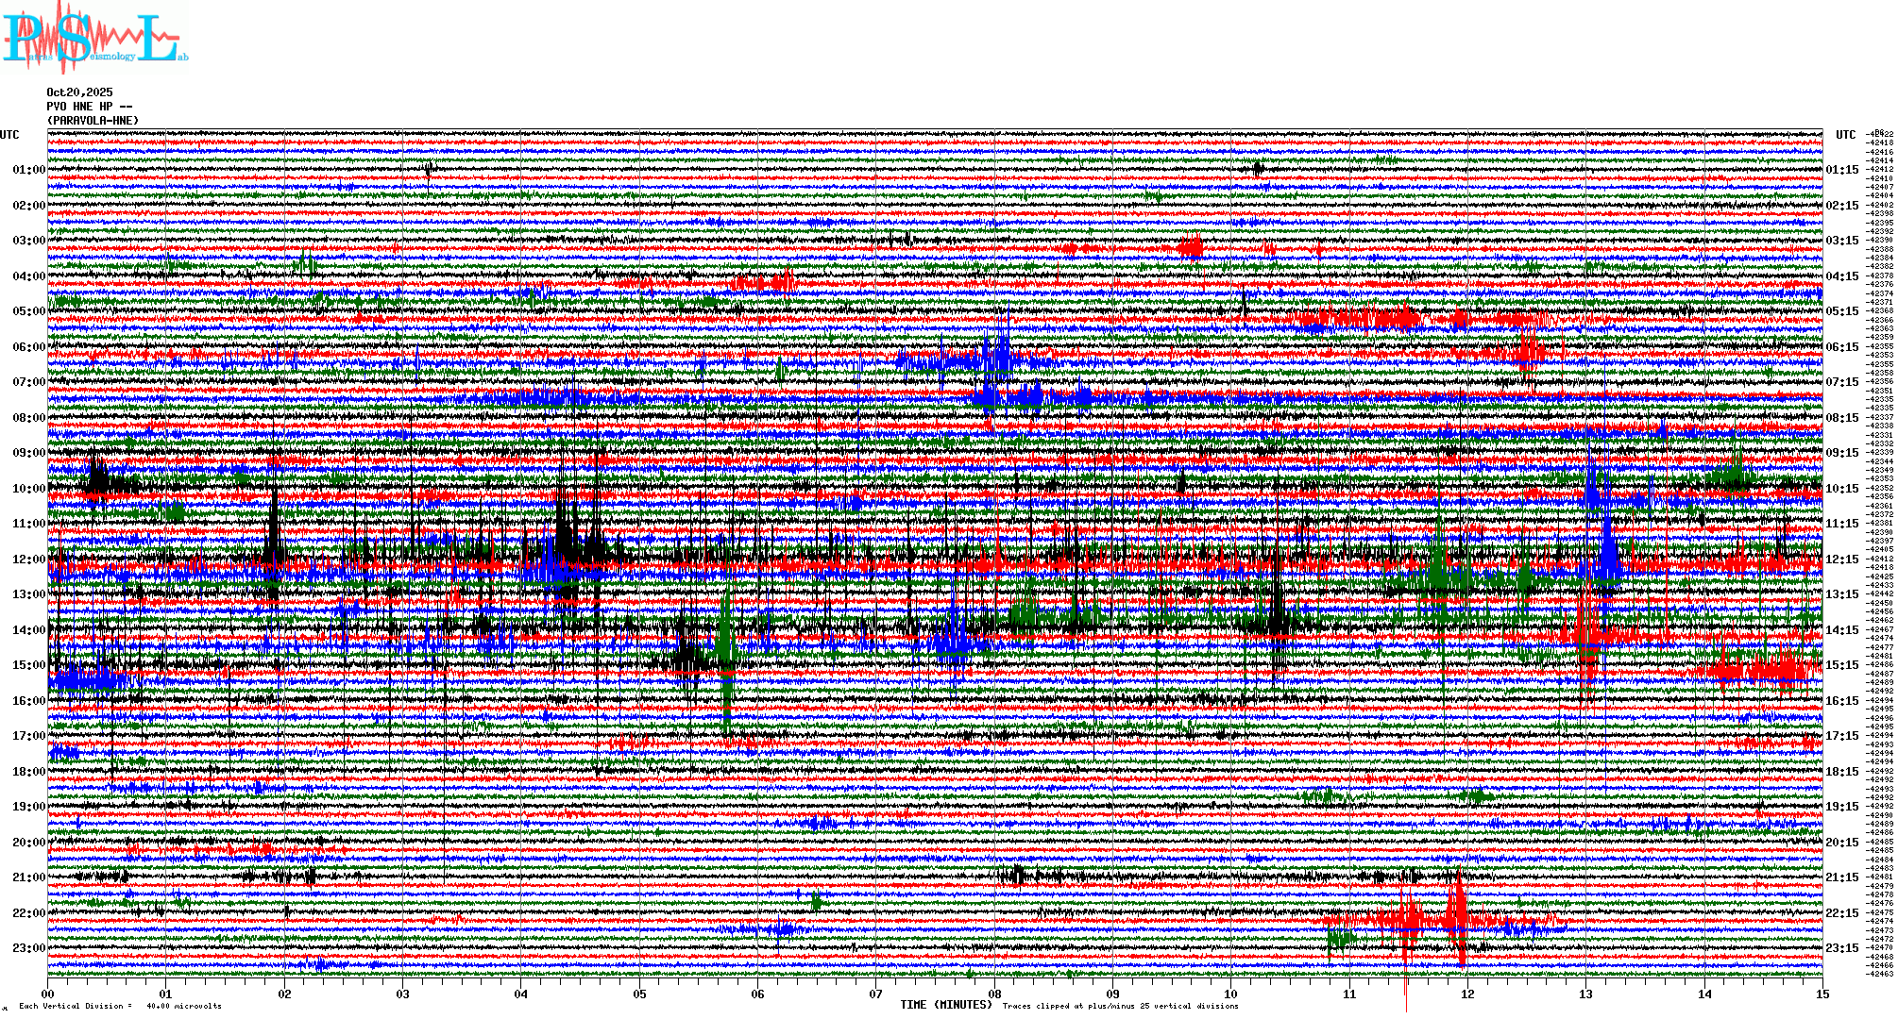
Task: Click the PSL Seismology Lab logo
Action: tap(94, 38)
